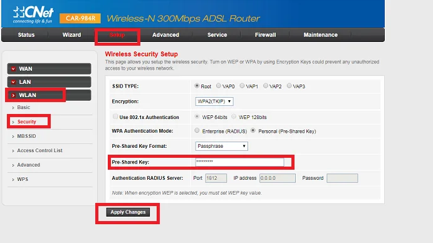Select WEP 128bits option
433x243 pixels.
(x=234, y=116)
